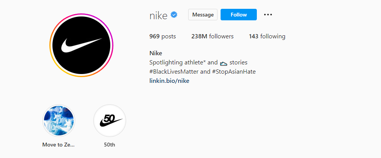Screen dimensions: 381x158
Task: View the 143 following list
Action: pos(267,36)
